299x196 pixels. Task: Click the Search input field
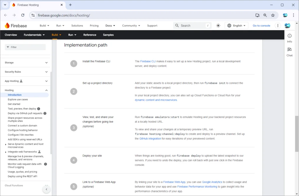[x=192, y=26]
